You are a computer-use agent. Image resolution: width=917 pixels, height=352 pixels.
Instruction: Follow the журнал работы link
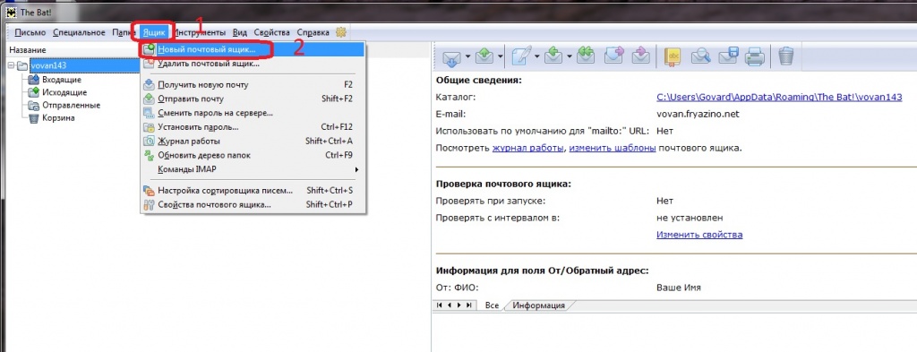pyautogui.click(x=528, y=148)
